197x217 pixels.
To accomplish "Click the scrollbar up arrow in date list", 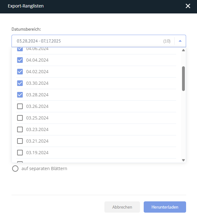I will coord(183,50).
